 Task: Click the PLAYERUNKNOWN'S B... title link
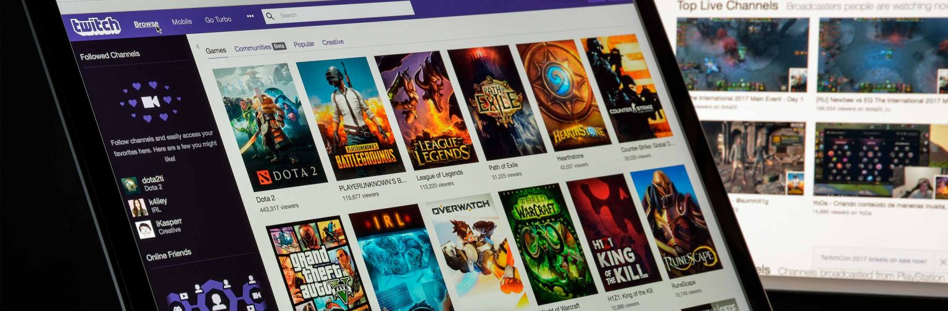click(373, 182)
